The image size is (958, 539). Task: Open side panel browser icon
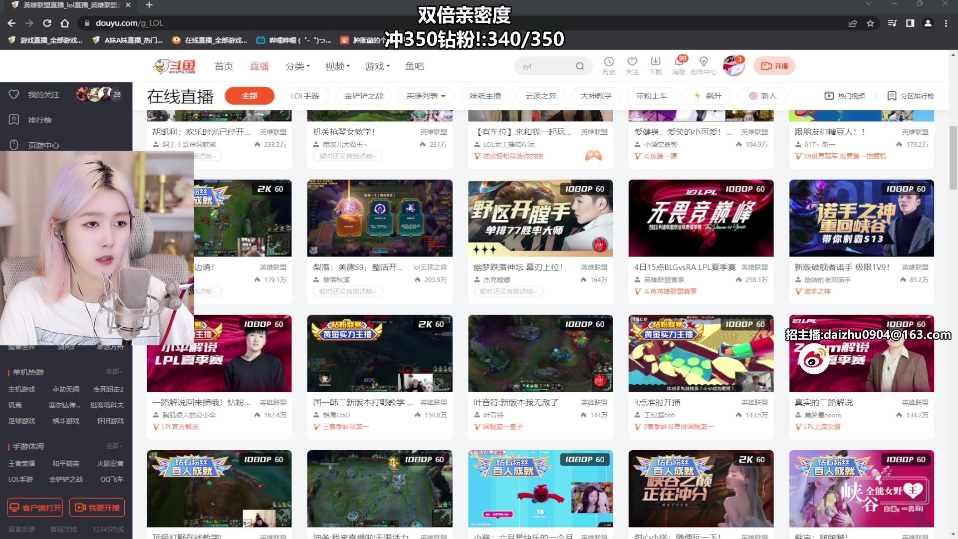(910, 23)
